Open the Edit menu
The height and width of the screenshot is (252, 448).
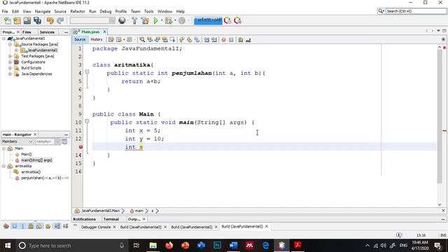coord(15,11)
